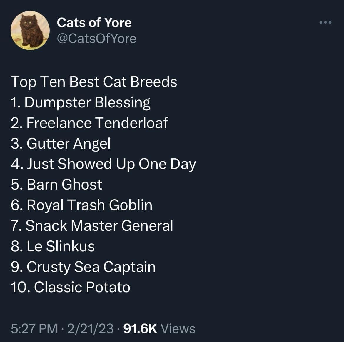Select the tweet body text

103,184
